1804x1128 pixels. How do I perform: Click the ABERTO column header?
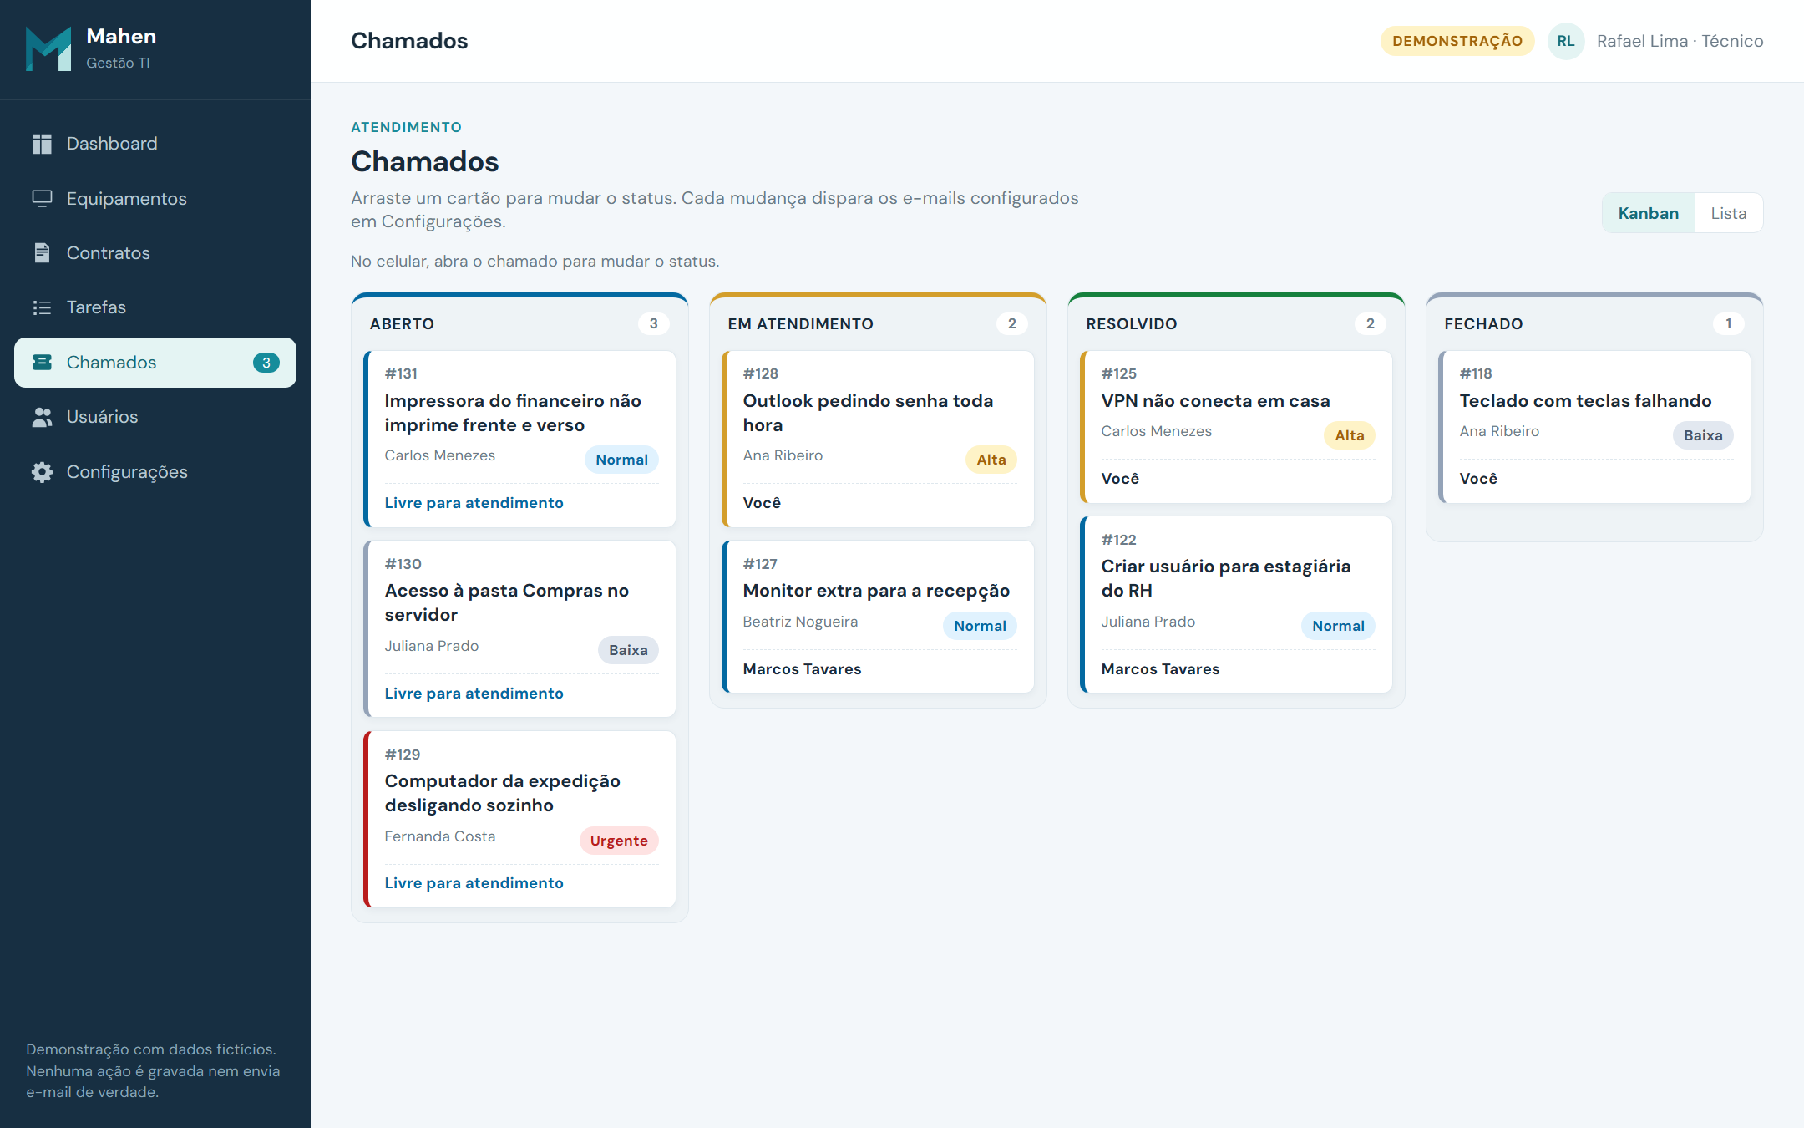(x=402, y=324)
